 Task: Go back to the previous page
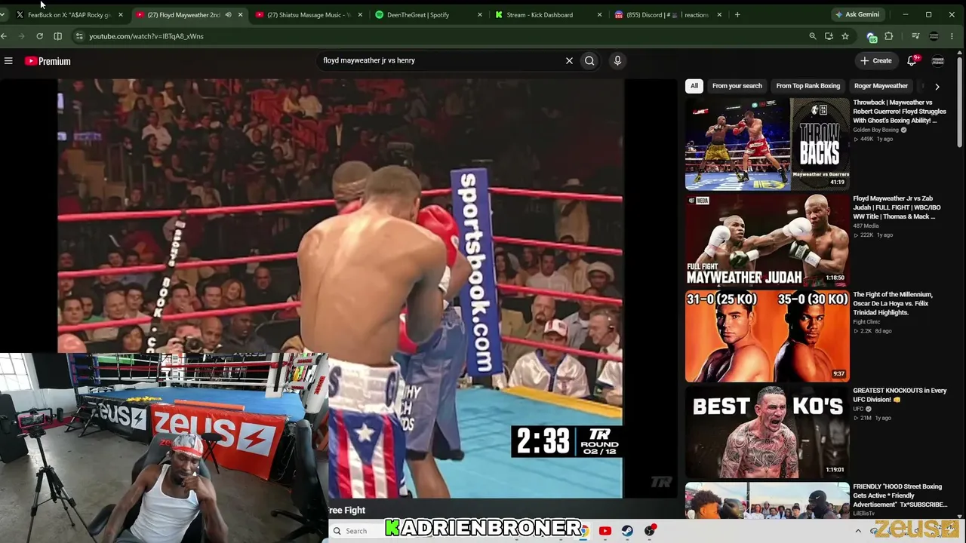tap(4, 36)
